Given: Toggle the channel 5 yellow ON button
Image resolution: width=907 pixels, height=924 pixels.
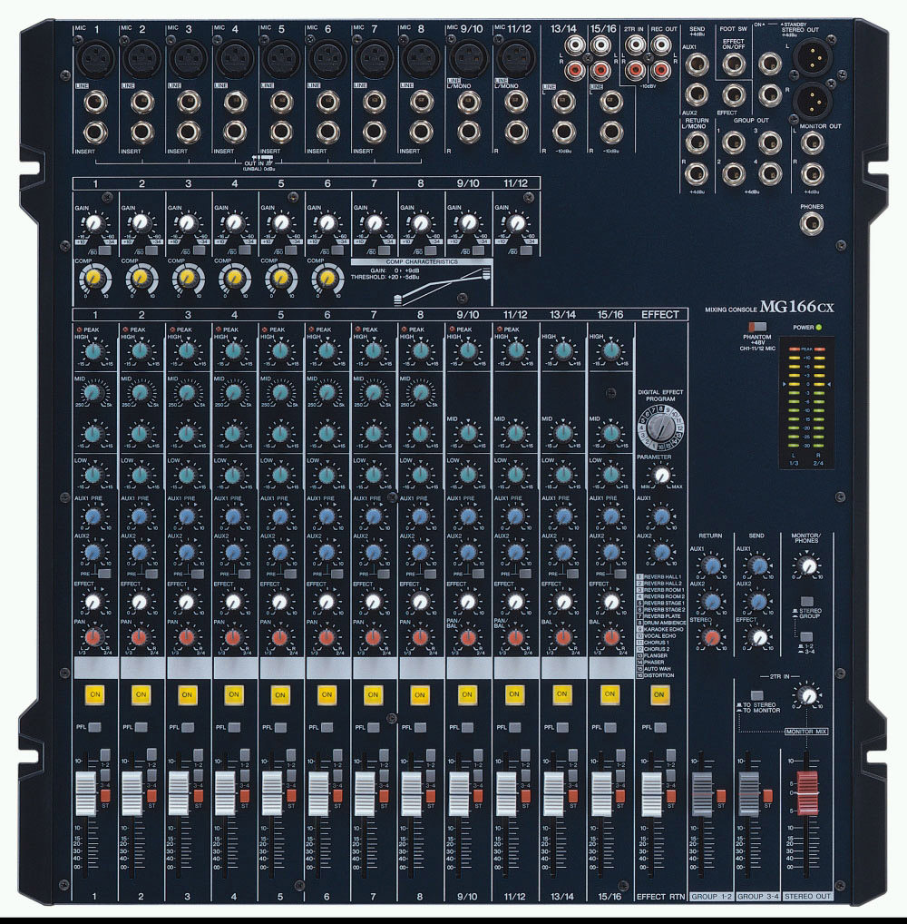Looking at the screenshot, I should (280, 694).
